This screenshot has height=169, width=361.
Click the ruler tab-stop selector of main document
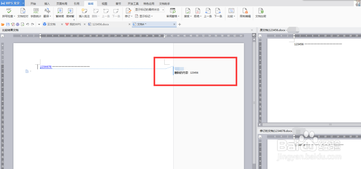2,36
